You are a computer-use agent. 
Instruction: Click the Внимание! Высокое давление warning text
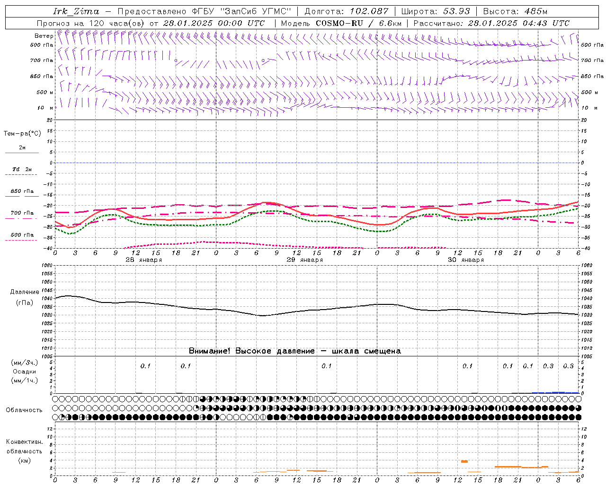coord(295,351)
